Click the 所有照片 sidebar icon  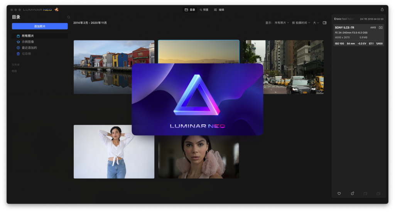coord(18,36)
